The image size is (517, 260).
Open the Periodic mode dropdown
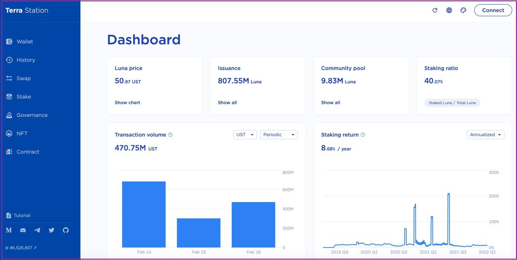click(x=279, y=134)
